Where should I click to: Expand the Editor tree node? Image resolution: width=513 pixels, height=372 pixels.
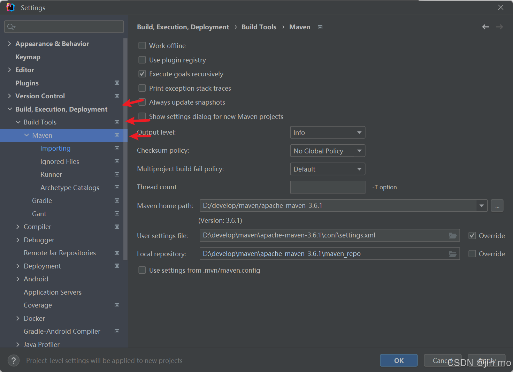tap(9, 70)
